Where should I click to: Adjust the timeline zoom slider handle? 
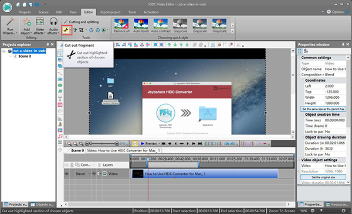tap(90, 143)
